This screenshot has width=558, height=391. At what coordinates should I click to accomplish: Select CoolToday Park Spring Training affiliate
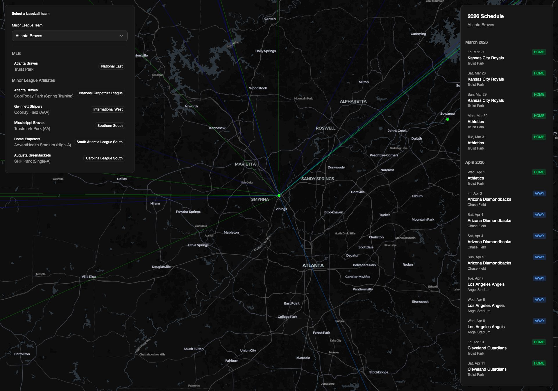click(x=69, y=93)
